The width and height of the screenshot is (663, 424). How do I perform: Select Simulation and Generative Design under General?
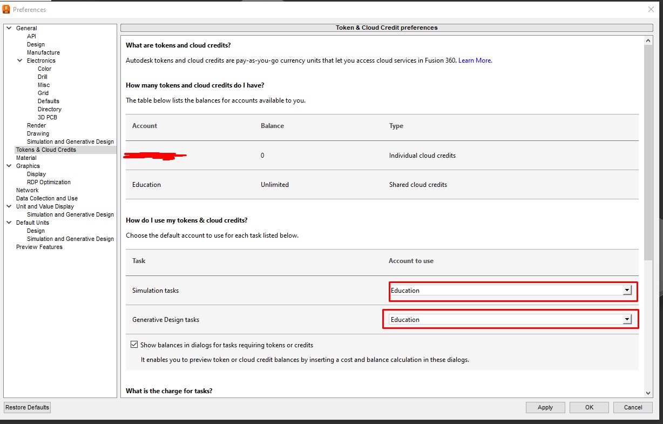(70, 142)
